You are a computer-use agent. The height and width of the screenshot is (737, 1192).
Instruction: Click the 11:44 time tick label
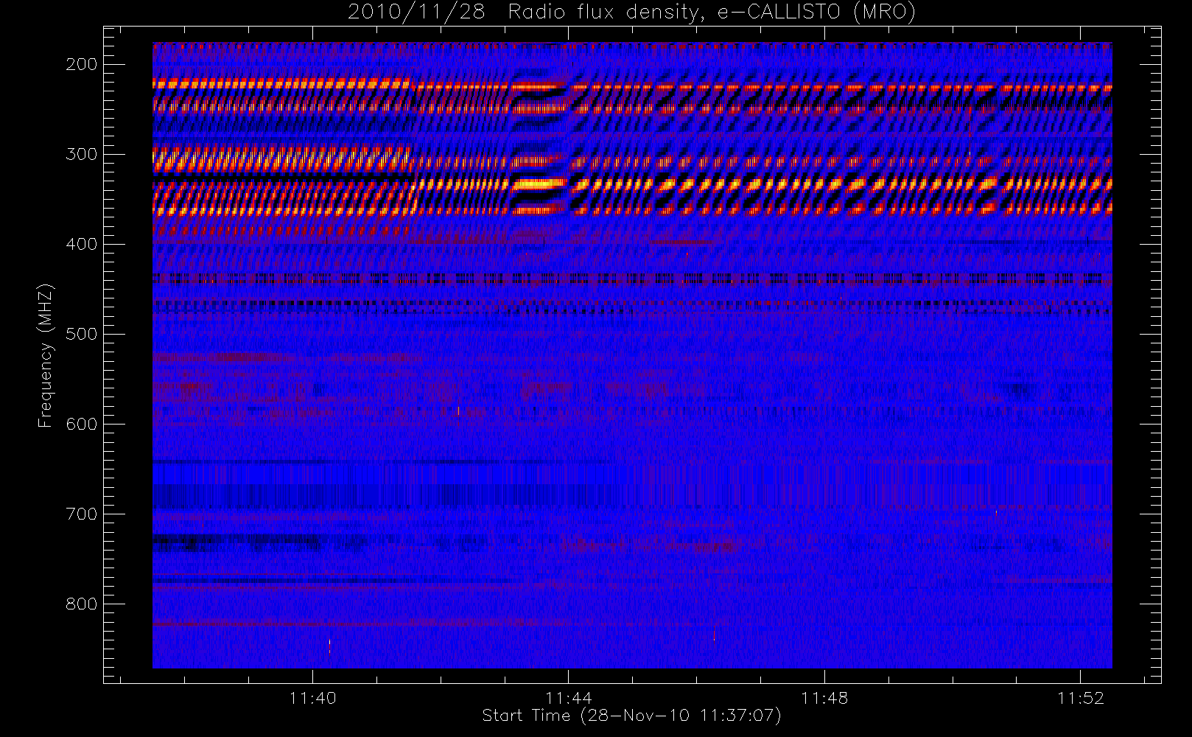click(x=569, y=698)
